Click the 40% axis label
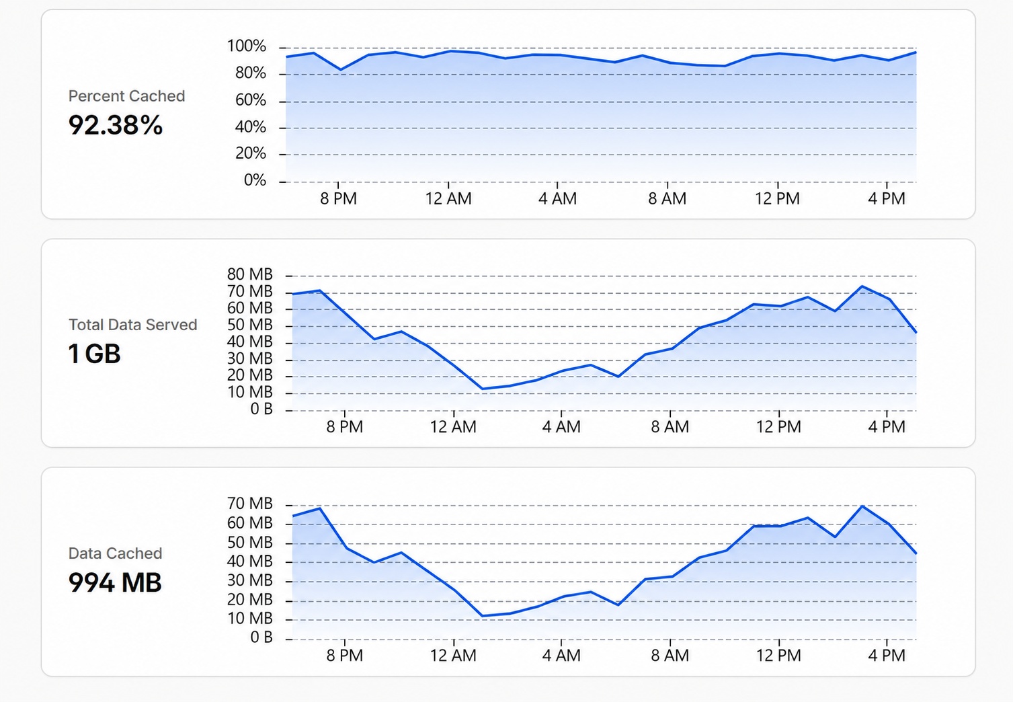 tap(251, 126)
